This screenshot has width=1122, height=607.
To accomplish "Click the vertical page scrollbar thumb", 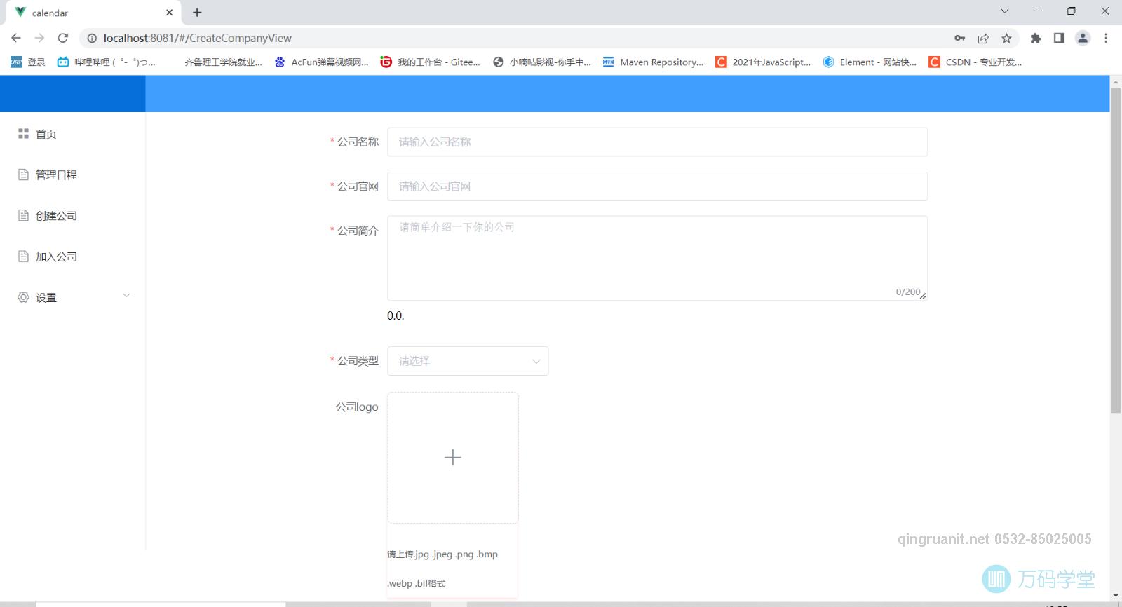I will (1116, 251).
